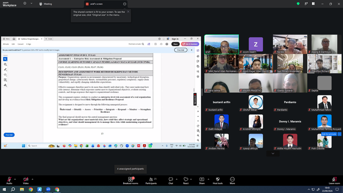343x193 pixels.
Task: Select Gianto Sunardi video tile
Action: 290,83
